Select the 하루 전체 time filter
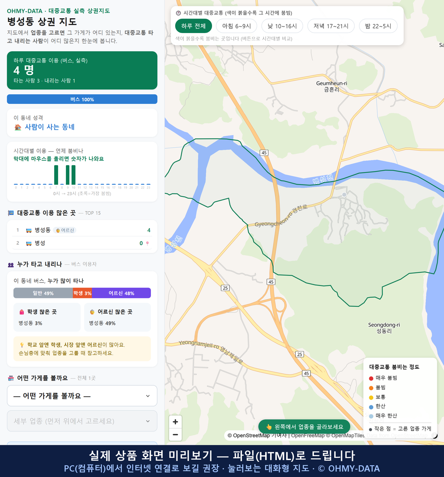Image resolution: width=444 pixels, height=477 pixels. pos(193,26)
